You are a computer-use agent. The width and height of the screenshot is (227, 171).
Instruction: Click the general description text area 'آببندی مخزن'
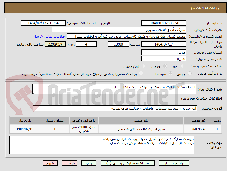coord(114,89)
